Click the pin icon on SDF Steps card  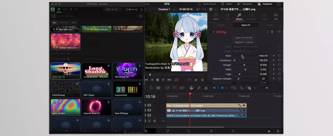(x=109, y=84)
